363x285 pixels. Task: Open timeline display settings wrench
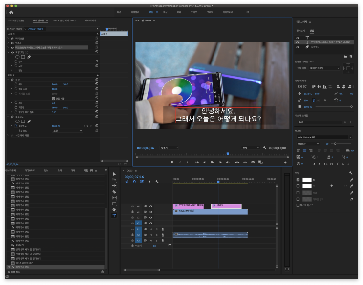157,182
